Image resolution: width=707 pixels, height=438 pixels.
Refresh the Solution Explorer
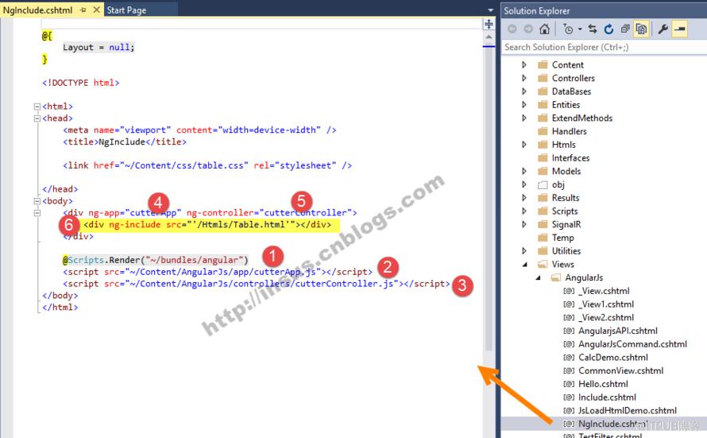click(x=608, y=29)
